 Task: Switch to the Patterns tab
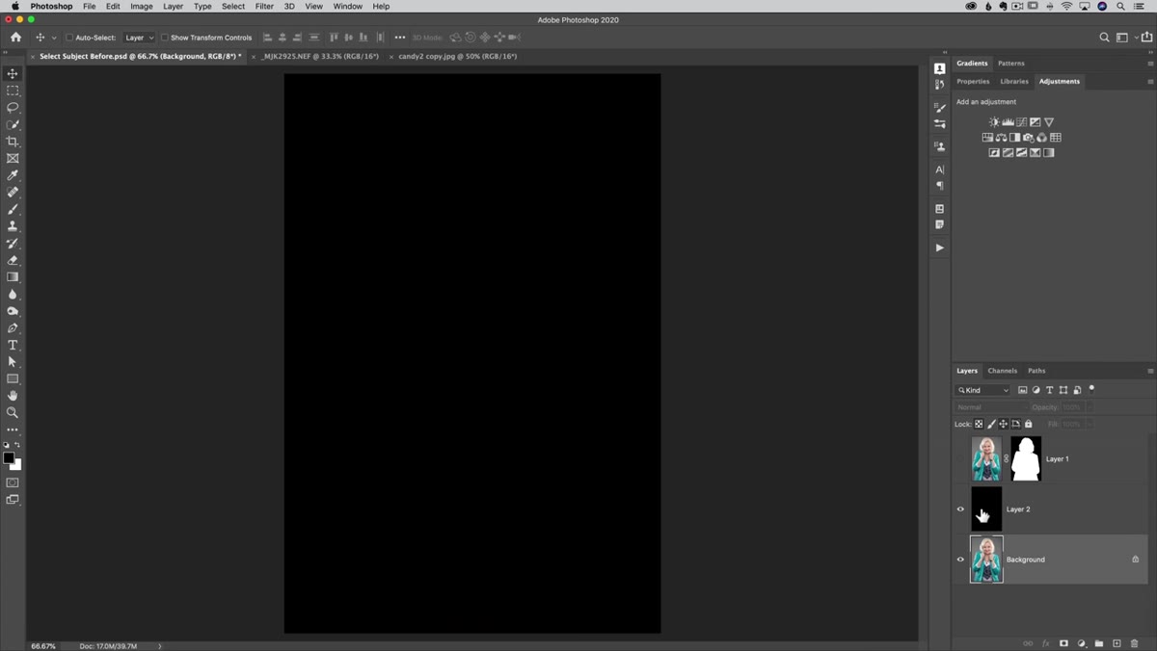(x=1011, y=64)
